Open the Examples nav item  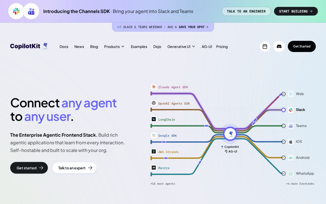point(139,47)
